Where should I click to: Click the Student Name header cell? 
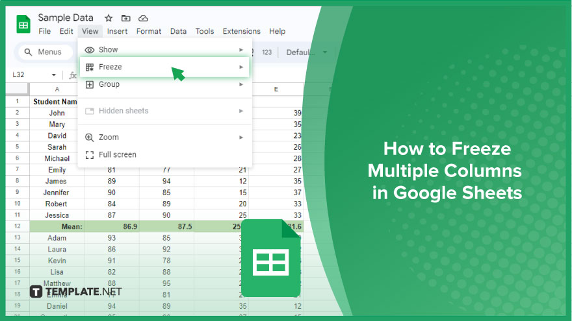pos(55,102)
